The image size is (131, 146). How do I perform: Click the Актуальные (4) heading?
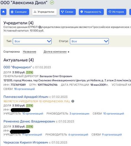(x=19, y=60)
